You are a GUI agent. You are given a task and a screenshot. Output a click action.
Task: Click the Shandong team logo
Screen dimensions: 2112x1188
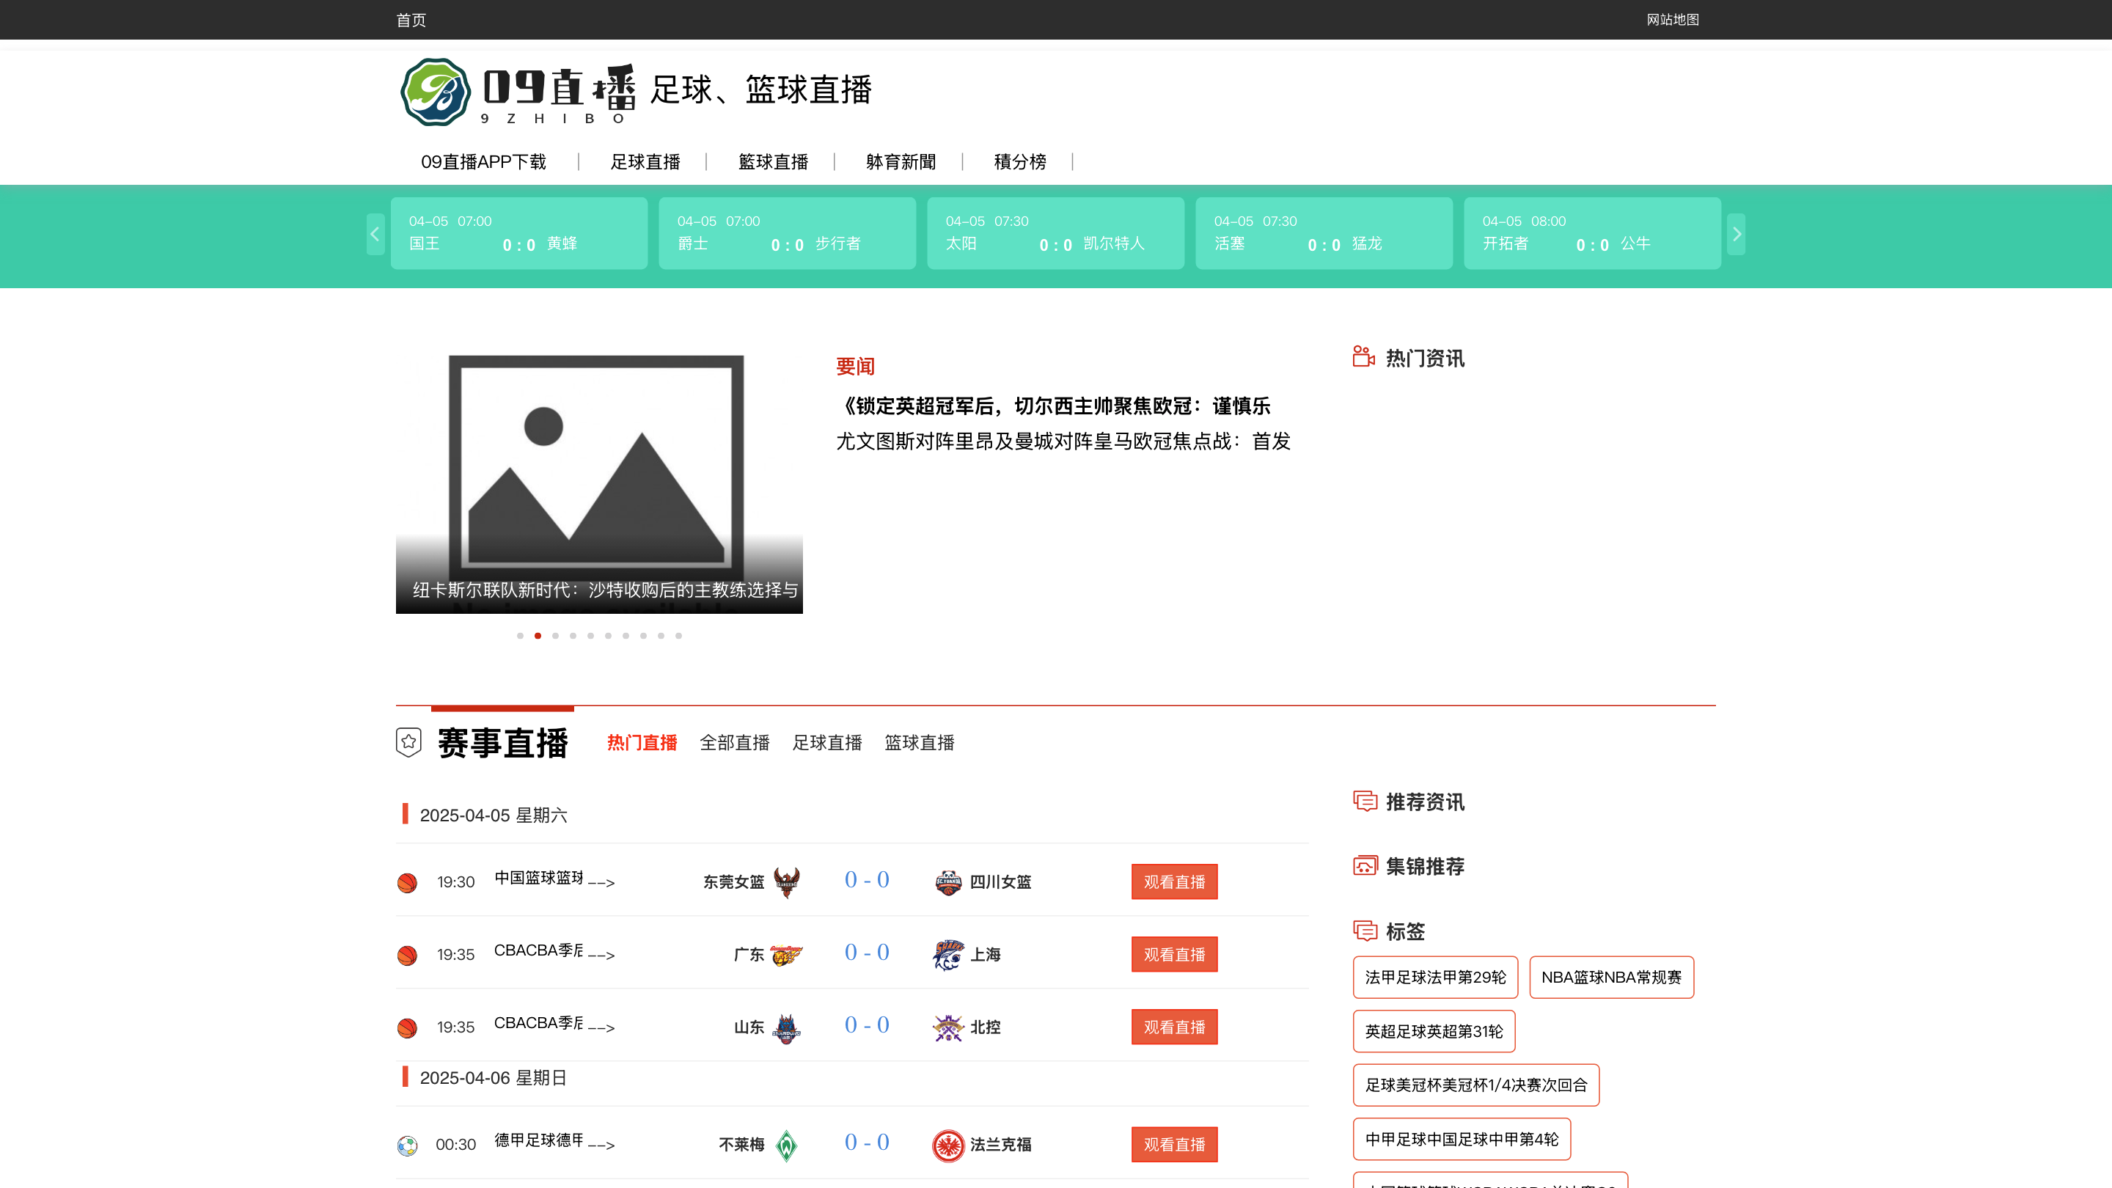pos(786,1027)
